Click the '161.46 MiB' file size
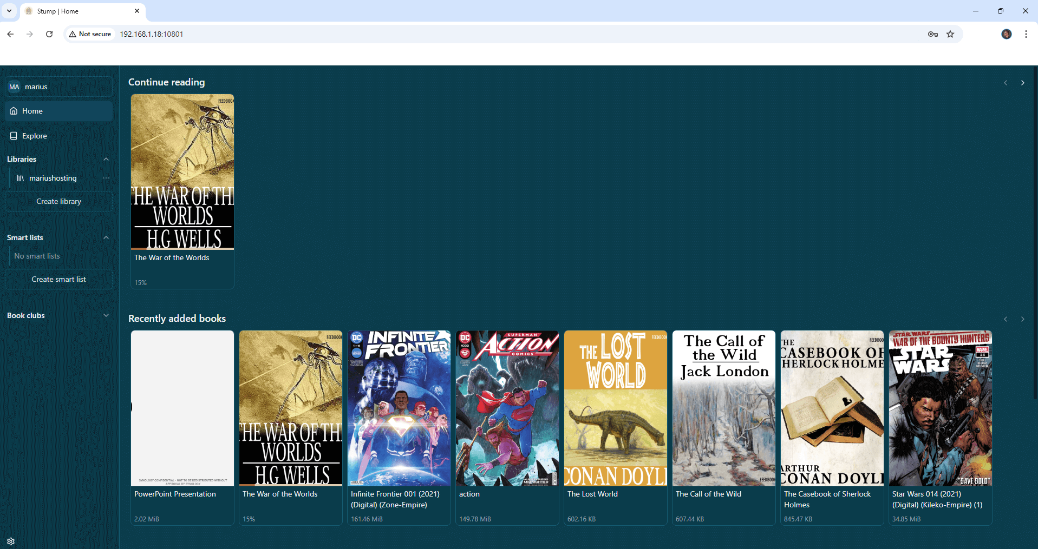1038x549 pixels. [367, 519]
